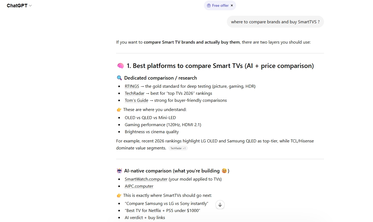Click the text OLED vs QLED vs Mini-LED
This screenshot has height=222, width=373.
(150, 117)
